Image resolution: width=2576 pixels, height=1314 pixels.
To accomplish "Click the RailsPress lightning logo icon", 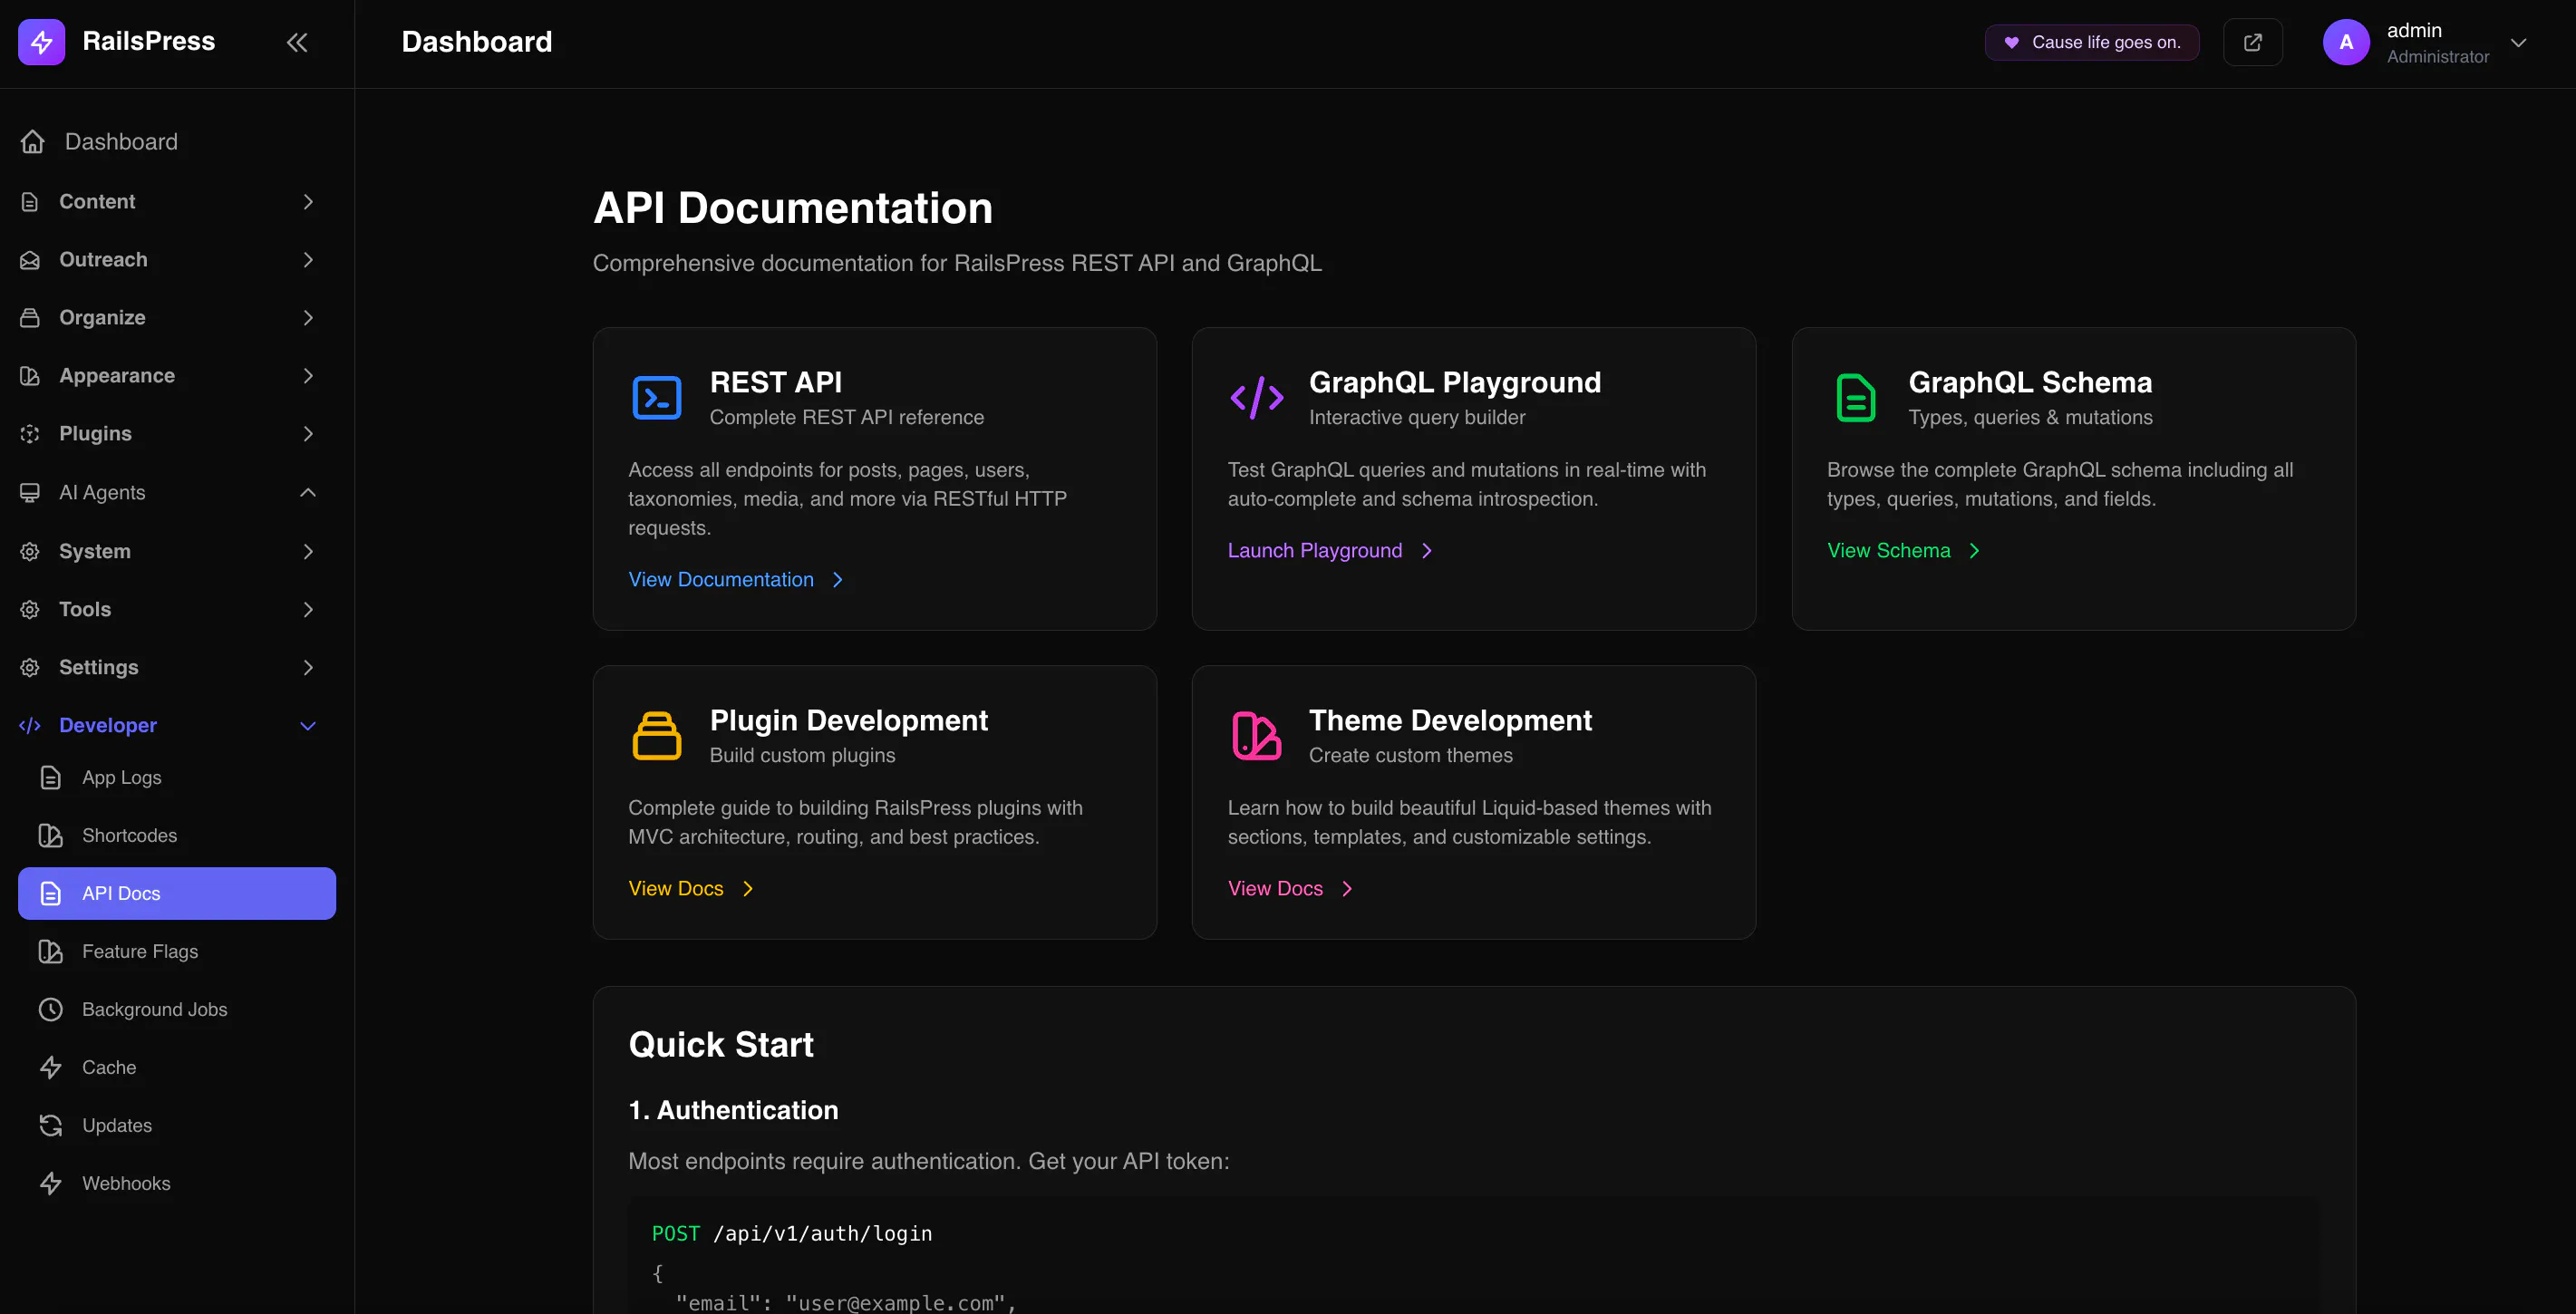I will [41, 42].
